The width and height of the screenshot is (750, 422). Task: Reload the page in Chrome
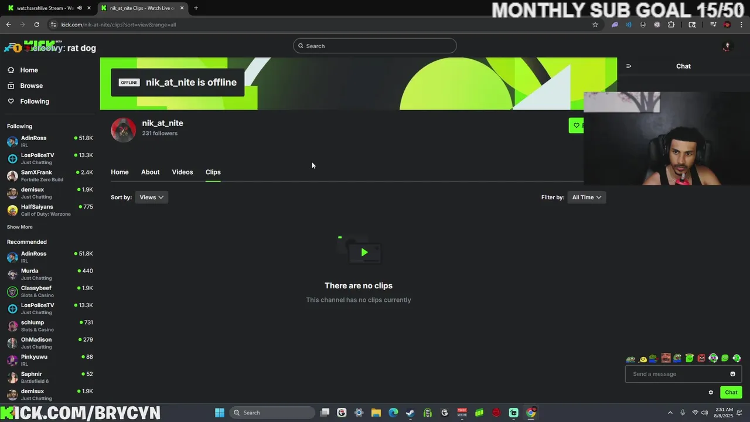pyautogui.click(x=36, y=25)
